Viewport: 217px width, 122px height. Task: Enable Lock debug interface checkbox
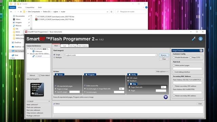pos(174,72)
